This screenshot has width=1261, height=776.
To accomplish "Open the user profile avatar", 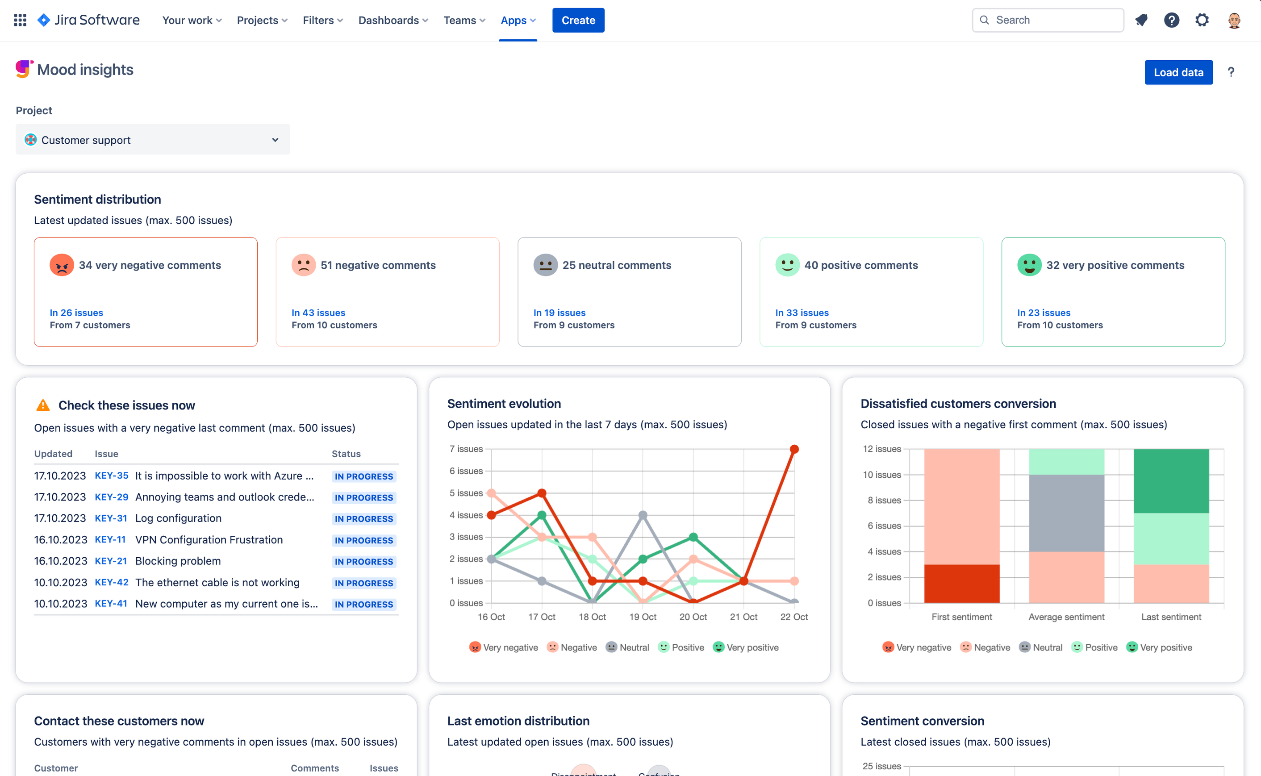I will pos(1234,20).
